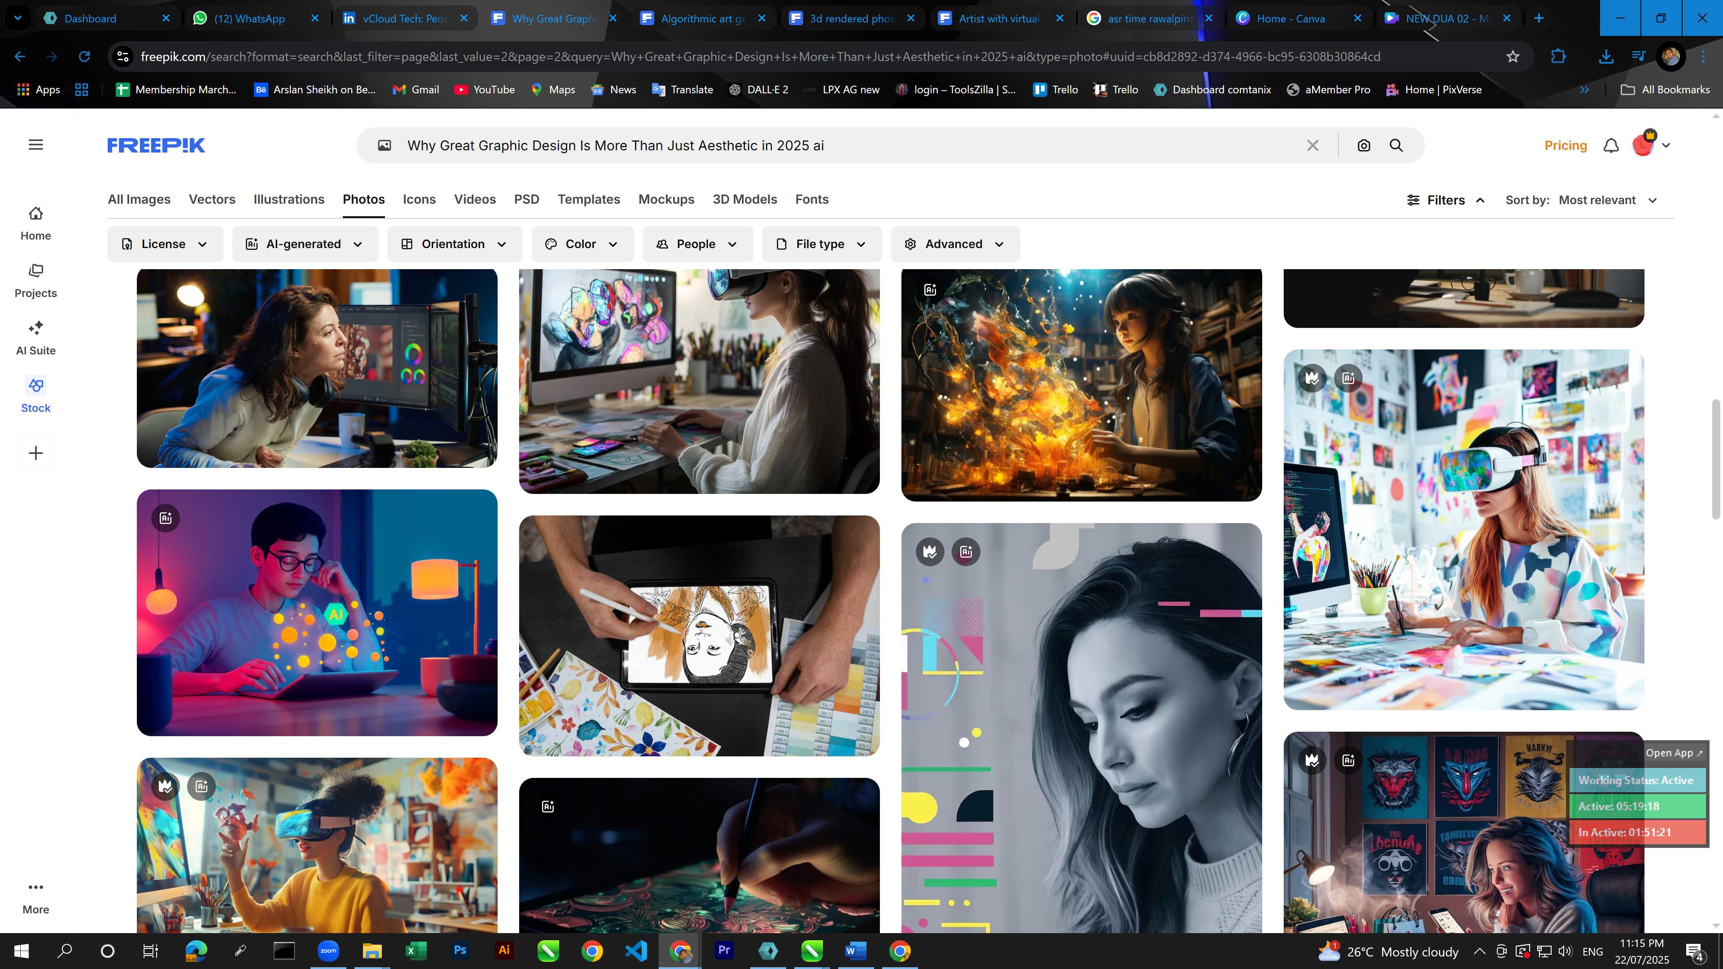Image resolution: width=1723 pixels, height=969 pixels.
Task: Open Chrome extensions puzzle icon
Action: pos(1558,57)
